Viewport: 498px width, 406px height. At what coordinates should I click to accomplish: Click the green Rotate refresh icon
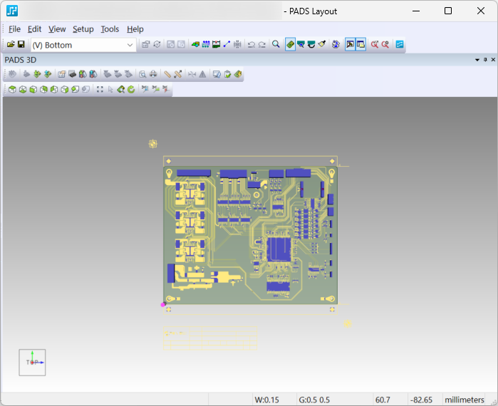(131, 90)
